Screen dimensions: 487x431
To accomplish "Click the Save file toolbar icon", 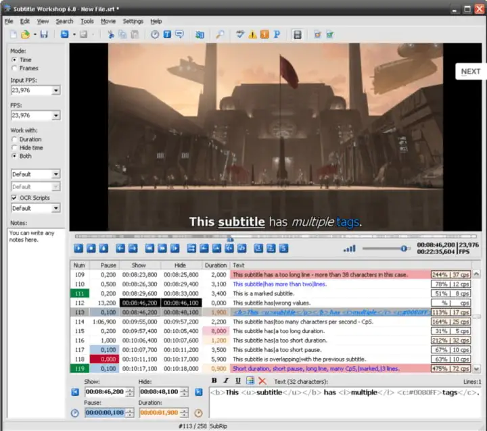I will pyautogui.click(x=44, y=34).
